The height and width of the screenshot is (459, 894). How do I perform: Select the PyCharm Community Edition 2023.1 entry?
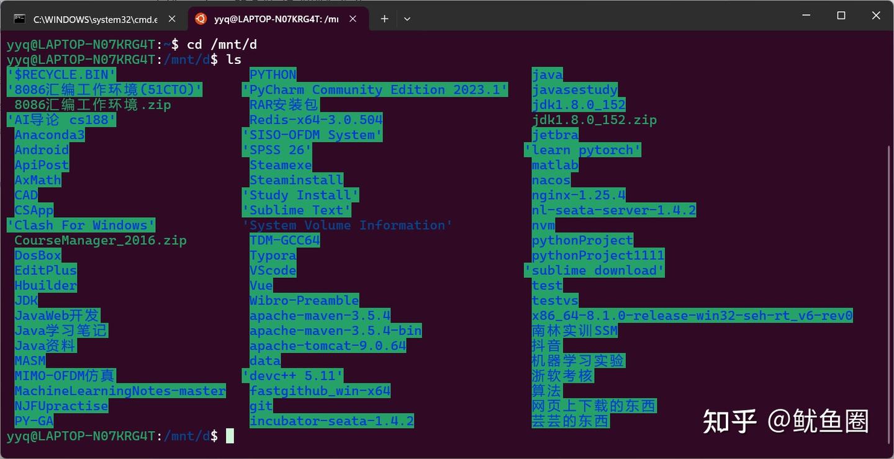(x=374, y=89)
